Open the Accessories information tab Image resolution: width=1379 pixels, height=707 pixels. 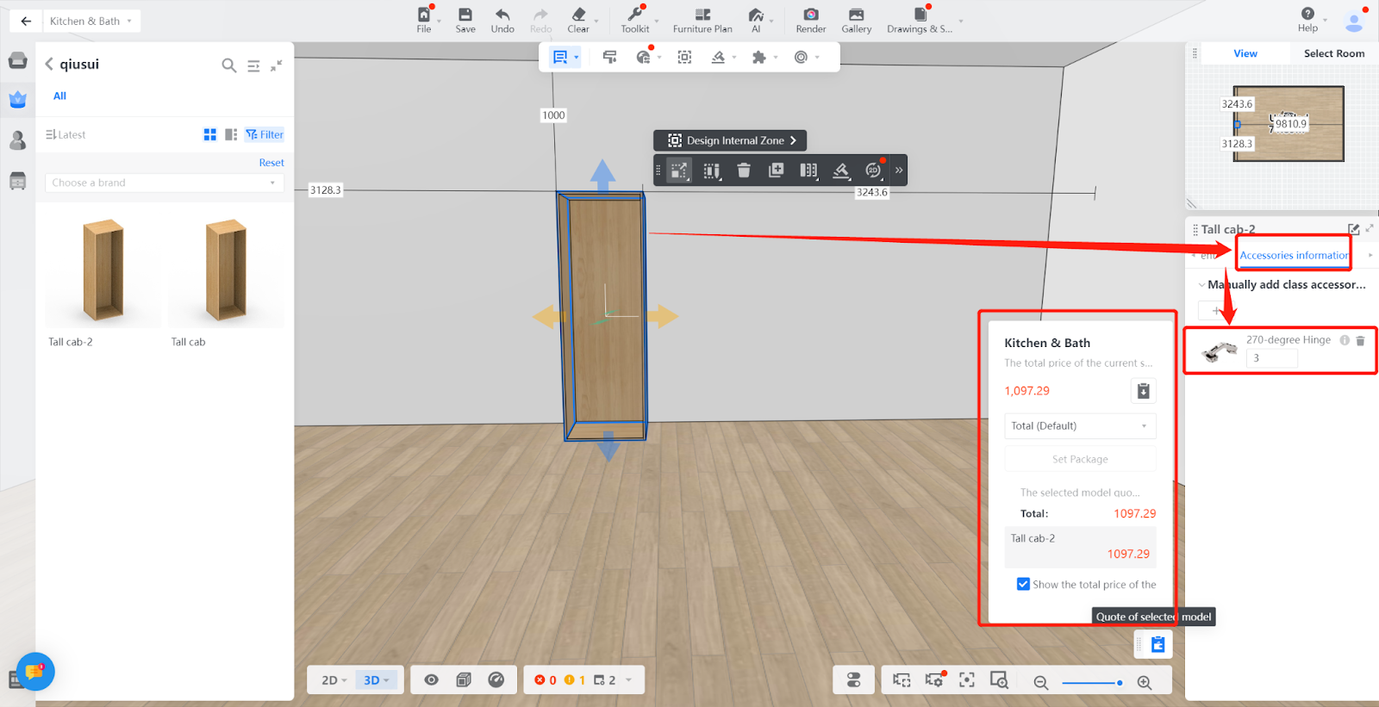[1293, 256]
